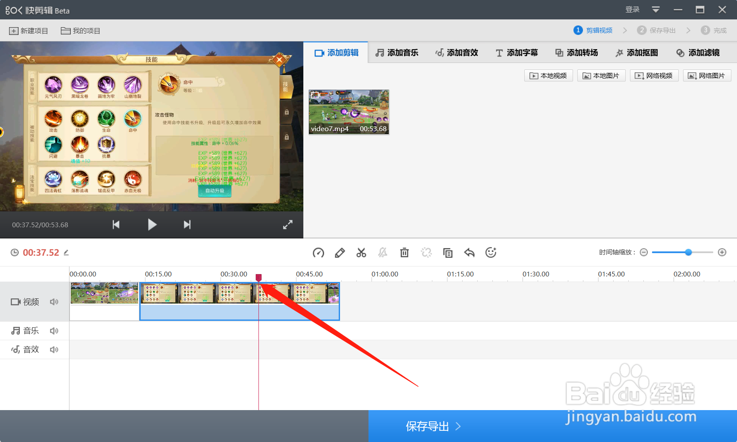Open the sticker/emoji tool on the toolbar

(x=491, y=253)
